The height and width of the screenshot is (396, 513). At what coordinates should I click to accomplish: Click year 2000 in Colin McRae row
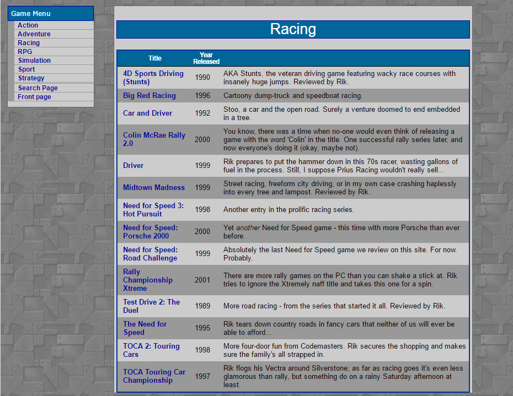[x=202, y=139]
